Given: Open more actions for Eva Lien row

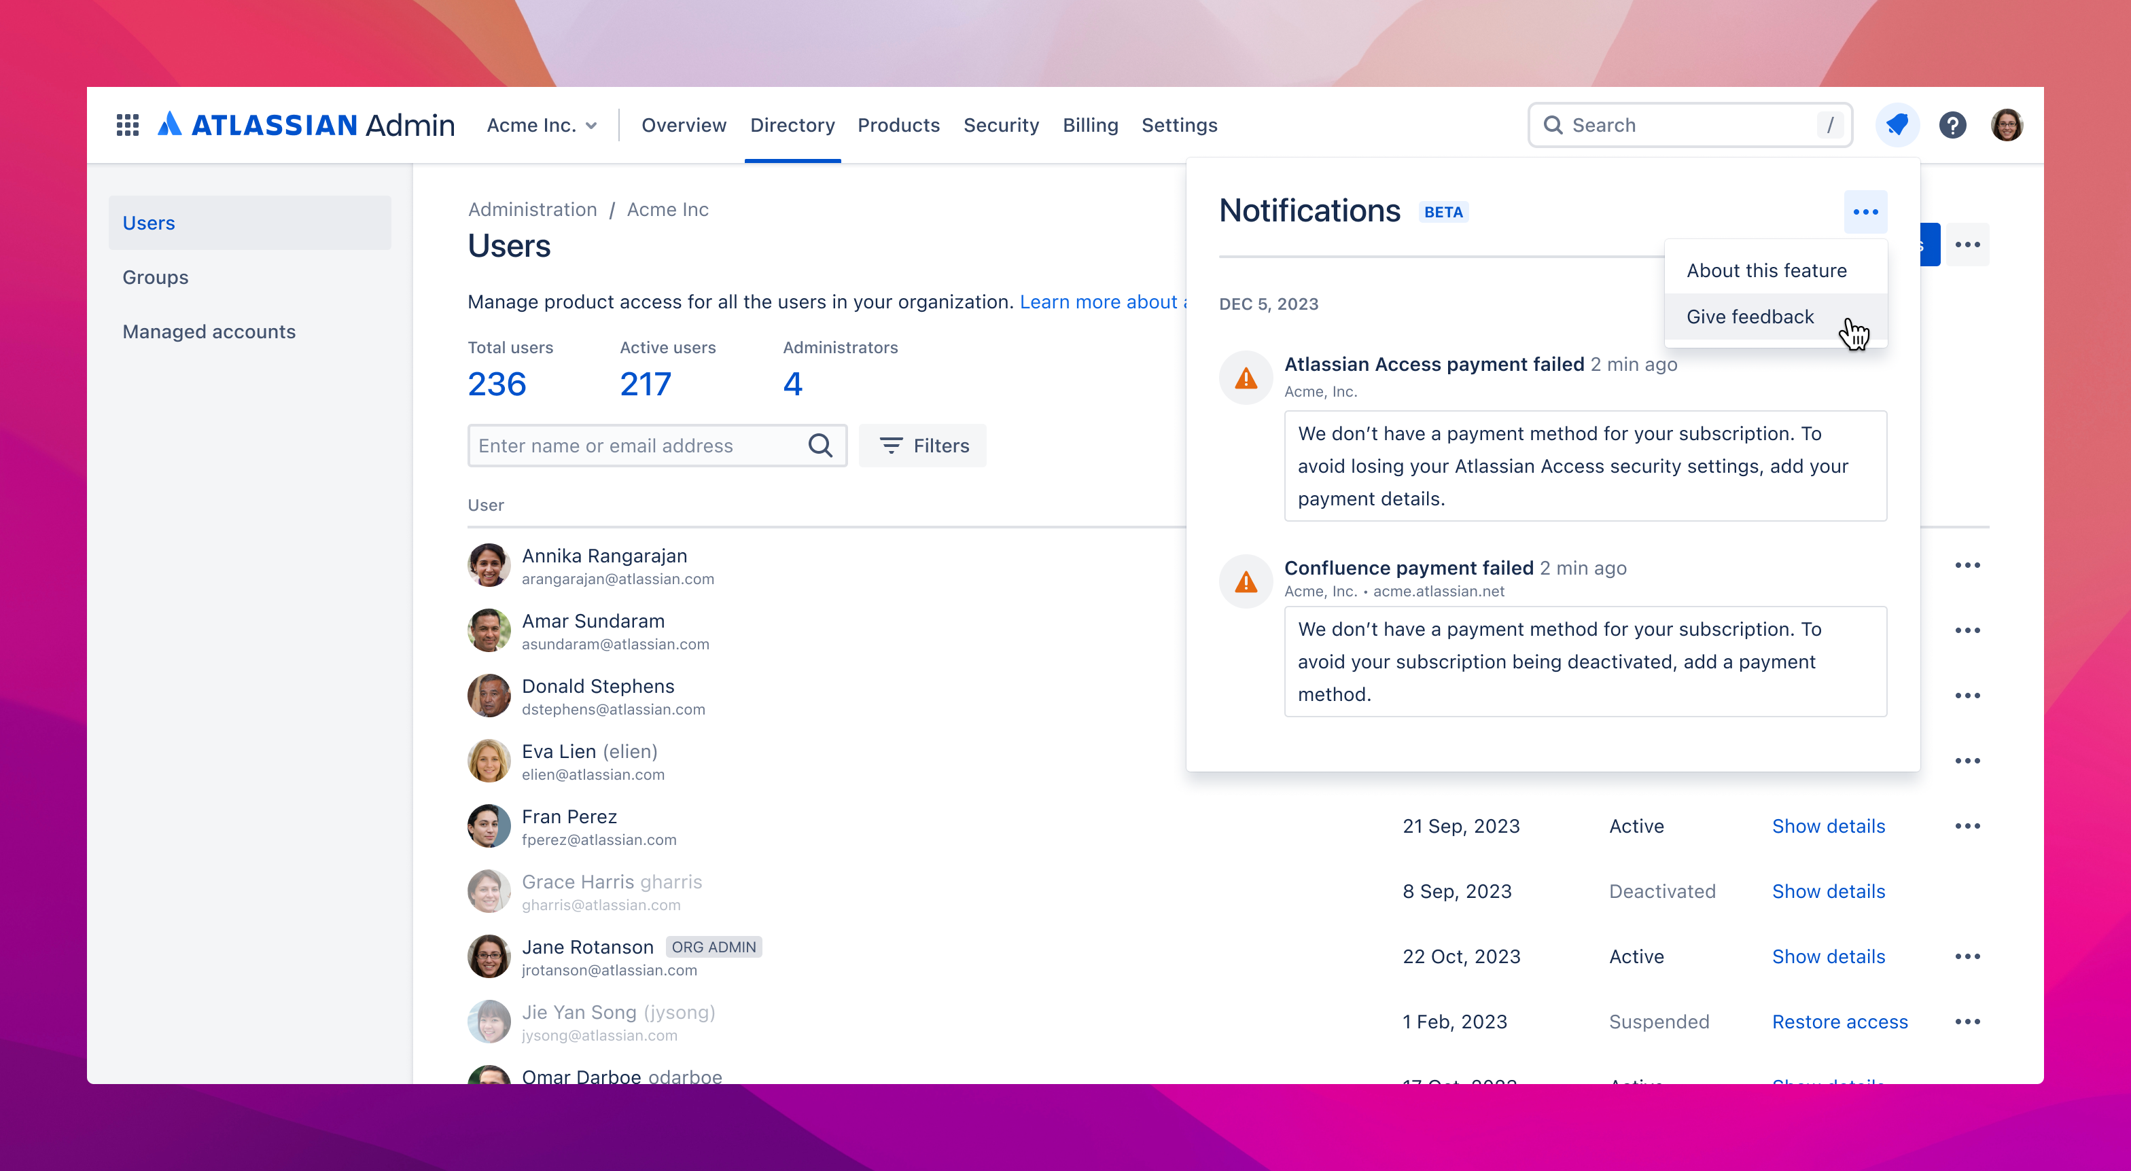Looking at the screenshot, I should click(1967, 761).
